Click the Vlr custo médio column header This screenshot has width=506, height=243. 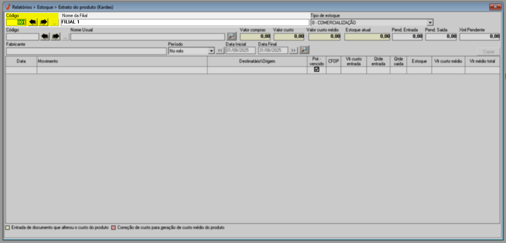click(448, 61)
